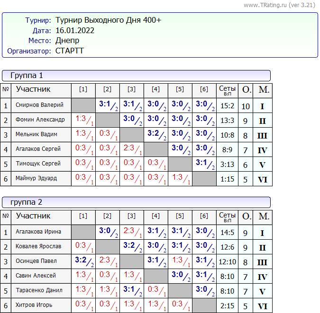The width and height of the screenshot is (320, 313).
Task: Click player Хитров Игорь
Action: 34,305
